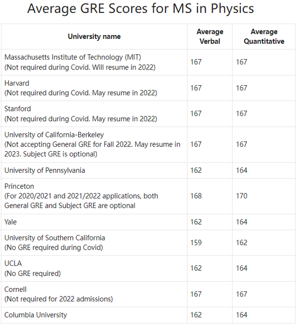Image resolution: width=297 pixels, height=325 pixels.
Task: Click the University of Southern California cell
Action: (55, 238)
